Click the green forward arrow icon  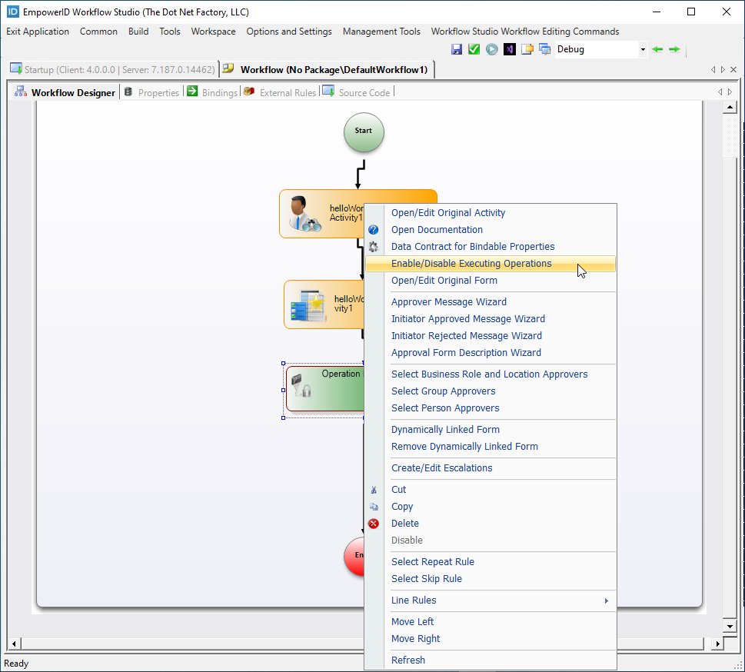click(674, 49)
